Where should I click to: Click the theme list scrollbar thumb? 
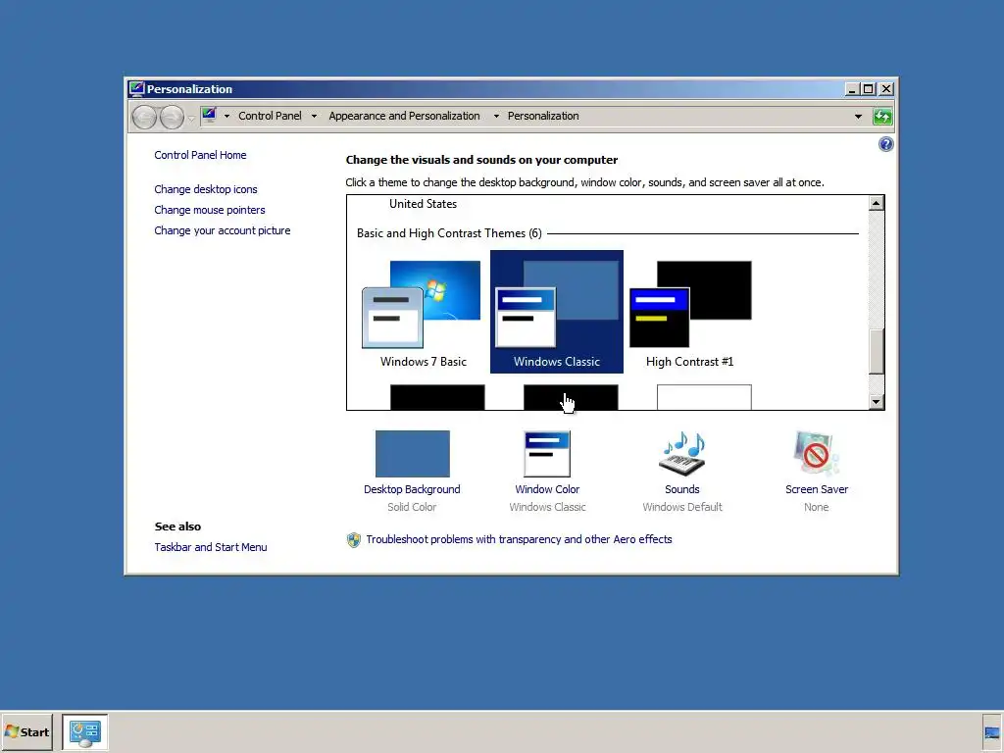click(876, 351)
